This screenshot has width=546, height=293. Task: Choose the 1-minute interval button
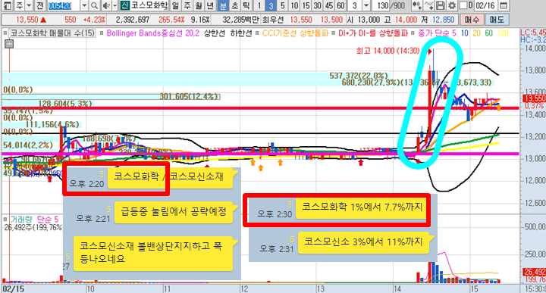[x=259, y=5]
